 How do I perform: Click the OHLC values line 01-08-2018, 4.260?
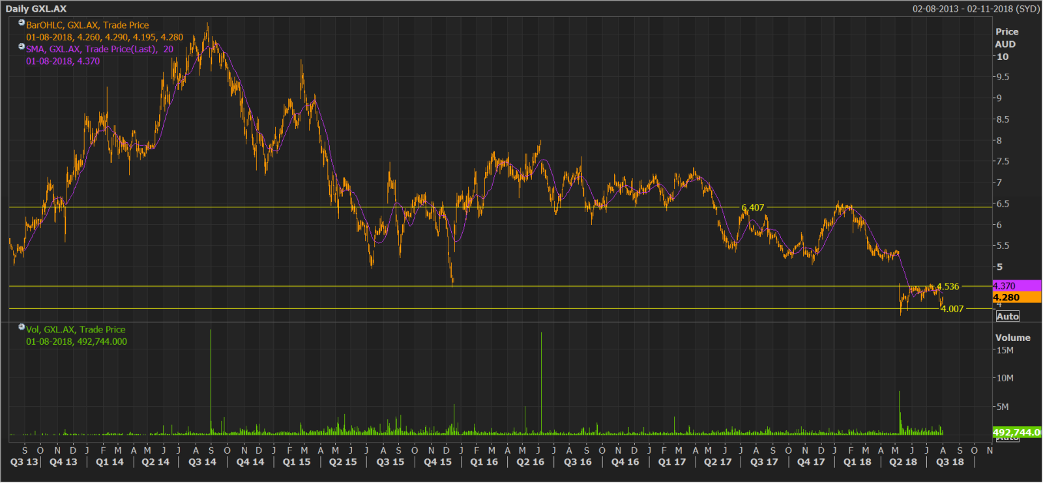104,37
